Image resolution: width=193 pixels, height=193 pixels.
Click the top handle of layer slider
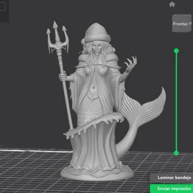pos(176,51)
